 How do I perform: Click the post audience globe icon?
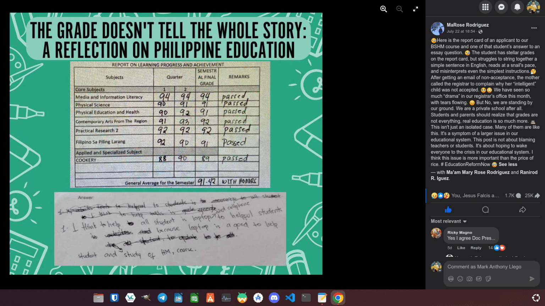[480, 32]
